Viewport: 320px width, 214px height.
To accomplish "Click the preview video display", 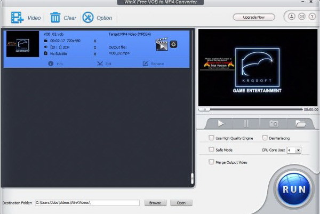I will pyautogui.click(x=258, y=68).
